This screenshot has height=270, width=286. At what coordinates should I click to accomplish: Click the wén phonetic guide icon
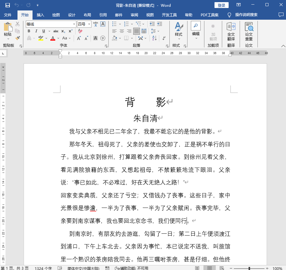point(95,24)
